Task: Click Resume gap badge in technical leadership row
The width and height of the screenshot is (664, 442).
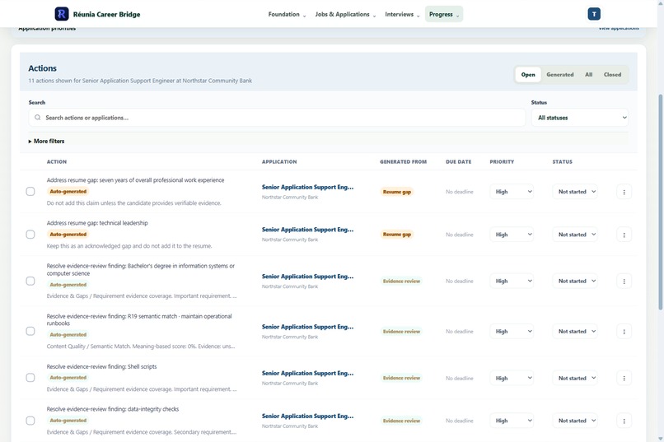Action: pos(397,235)
